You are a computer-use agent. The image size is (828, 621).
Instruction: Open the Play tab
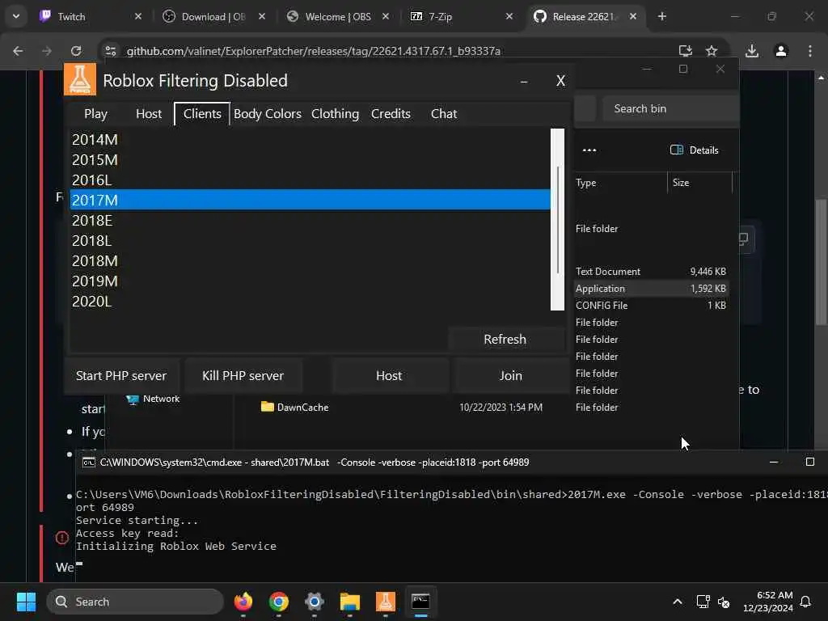(x=95, y=113)
